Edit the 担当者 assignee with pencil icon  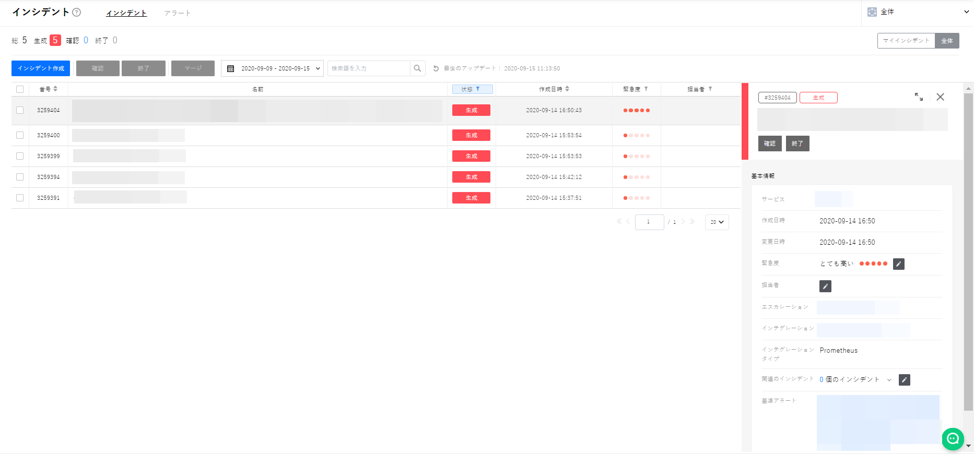point(825,286)
